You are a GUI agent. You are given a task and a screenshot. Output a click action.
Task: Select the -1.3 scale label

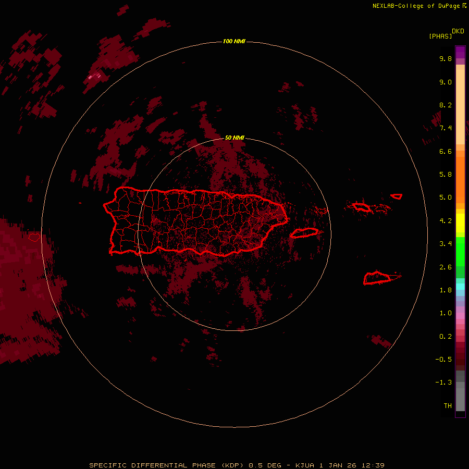[x=443, y=382]
